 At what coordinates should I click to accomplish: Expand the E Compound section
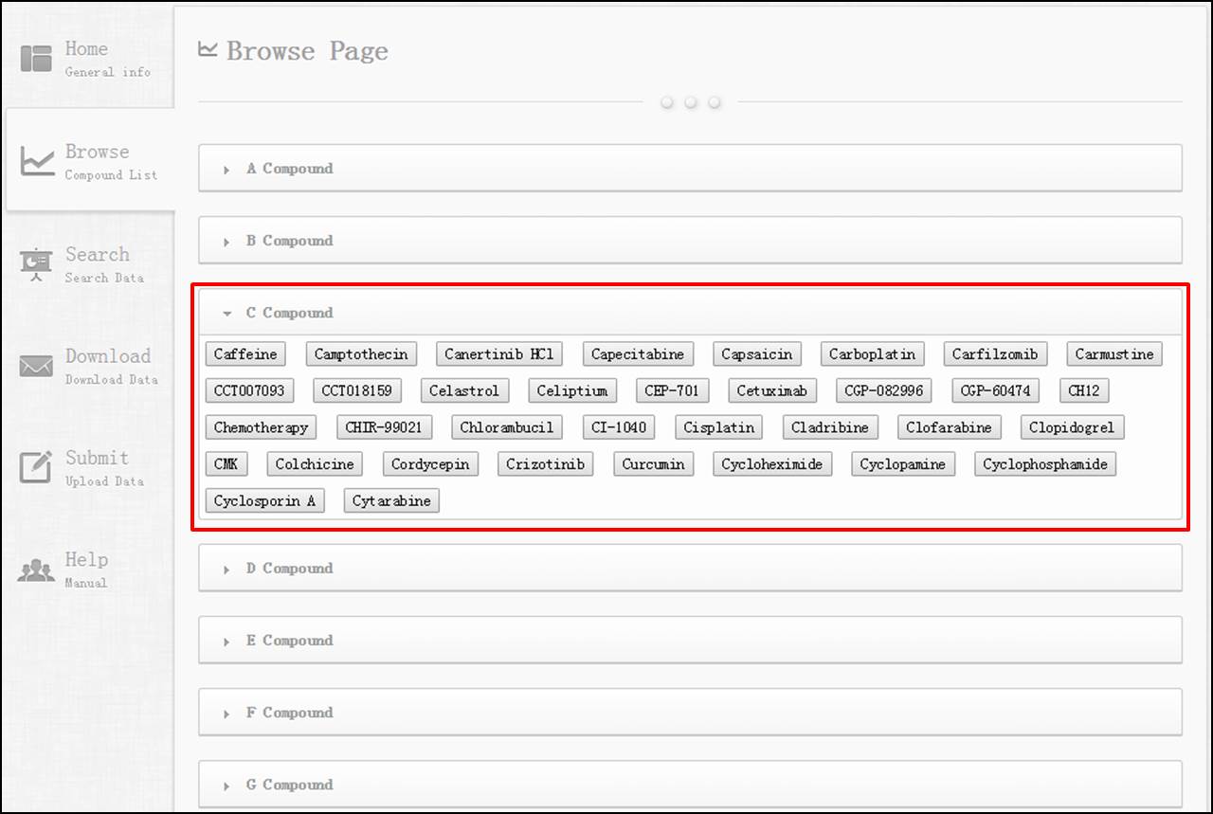click(x=690, y=641)
